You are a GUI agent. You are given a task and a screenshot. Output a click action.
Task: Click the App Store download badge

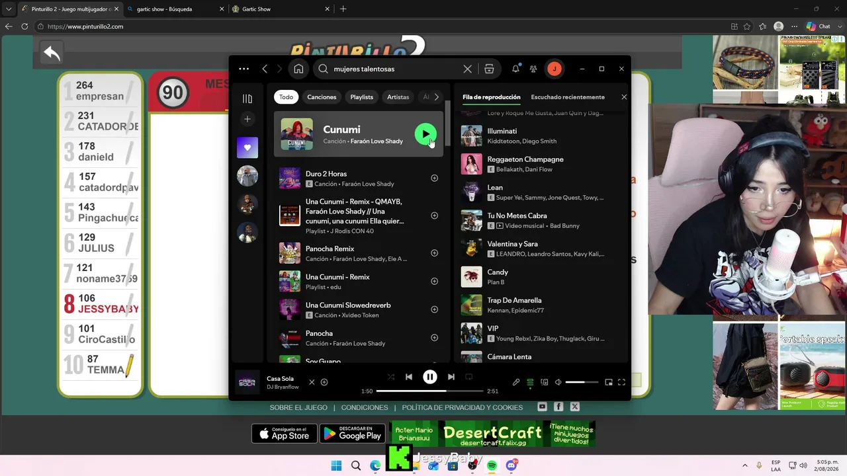point(285,434)
